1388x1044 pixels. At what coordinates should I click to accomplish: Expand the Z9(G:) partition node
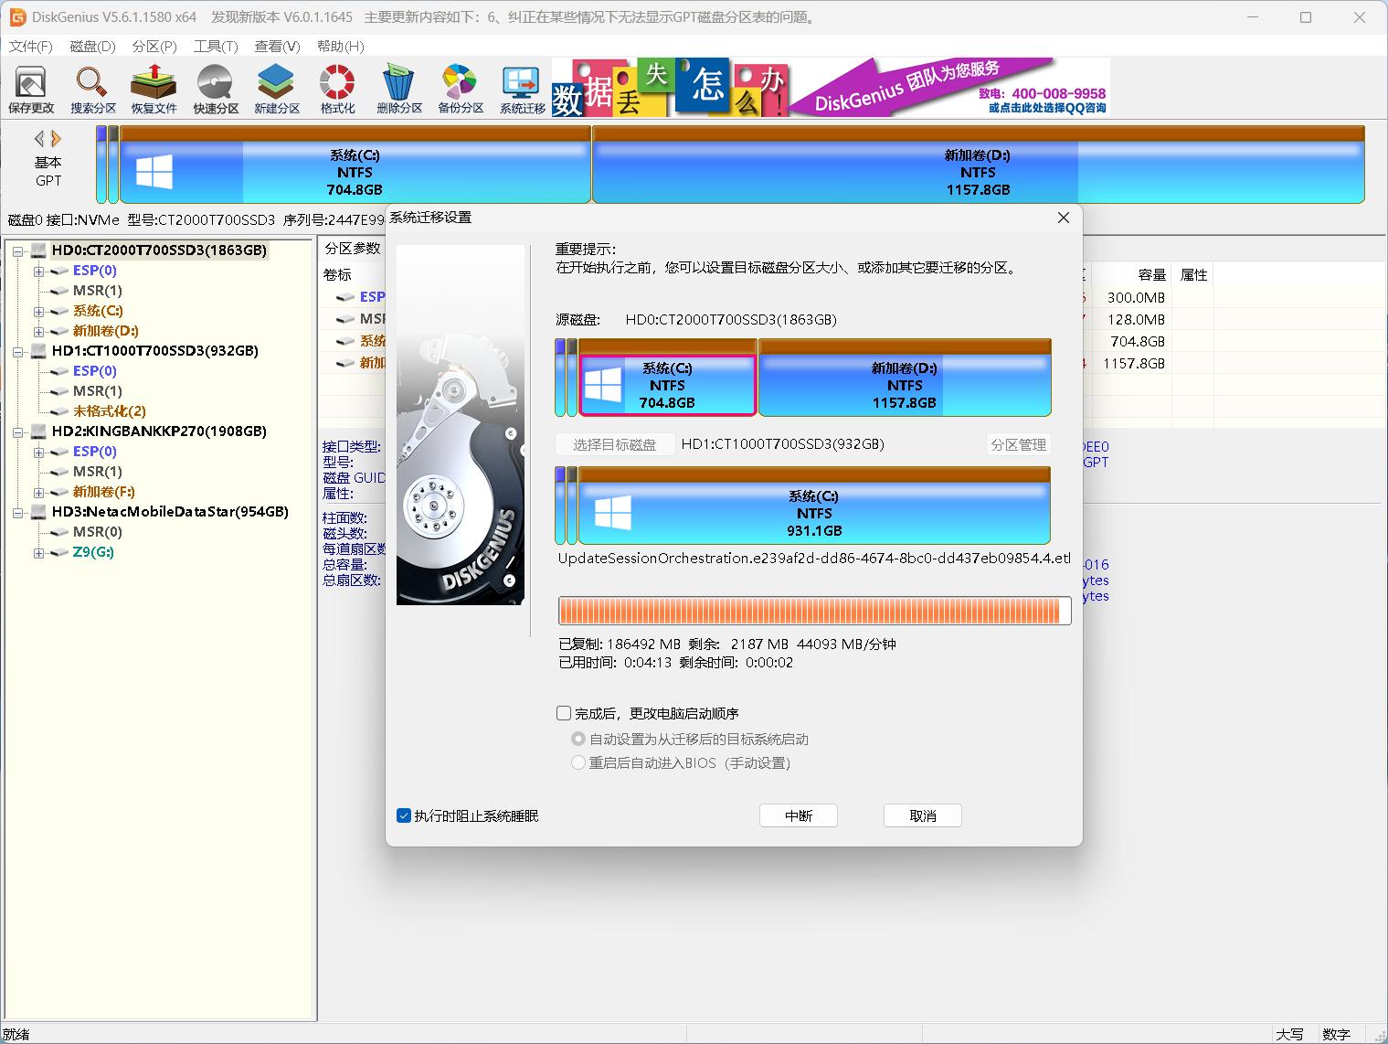pos(38,552)
